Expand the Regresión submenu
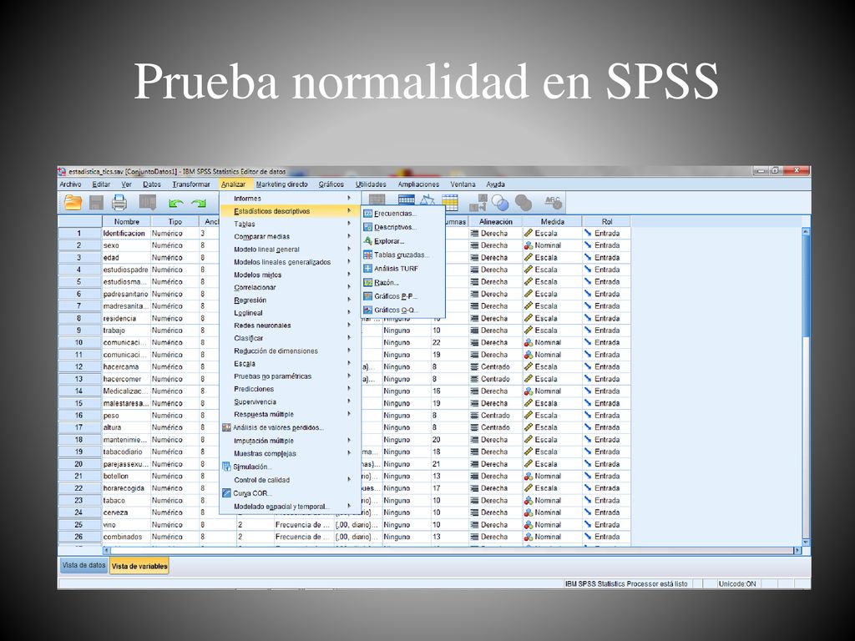 click(x=289, y=300)
